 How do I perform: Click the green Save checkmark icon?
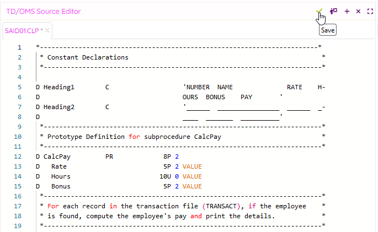coord(318,11)
